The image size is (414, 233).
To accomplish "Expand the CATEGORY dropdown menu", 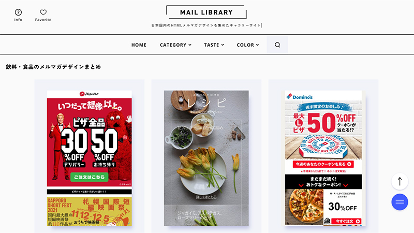I will [x=175, y=45].
